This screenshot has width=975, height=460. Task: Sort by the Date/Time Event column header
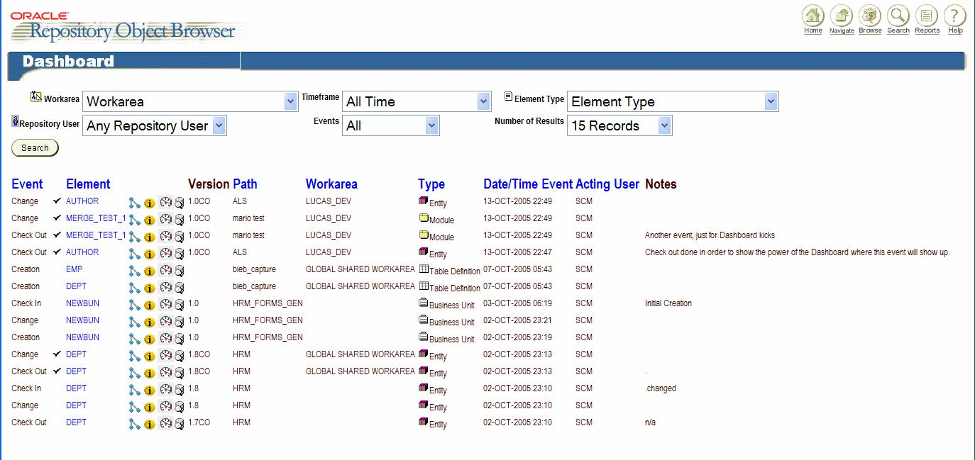click(527, 184)
